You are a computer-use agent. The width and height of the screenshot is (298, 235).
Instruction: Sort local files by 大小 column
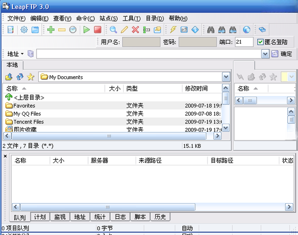tap(114, 88)
